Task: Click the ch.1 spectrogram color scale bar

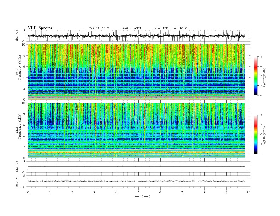Action: (x=256, y=76)
